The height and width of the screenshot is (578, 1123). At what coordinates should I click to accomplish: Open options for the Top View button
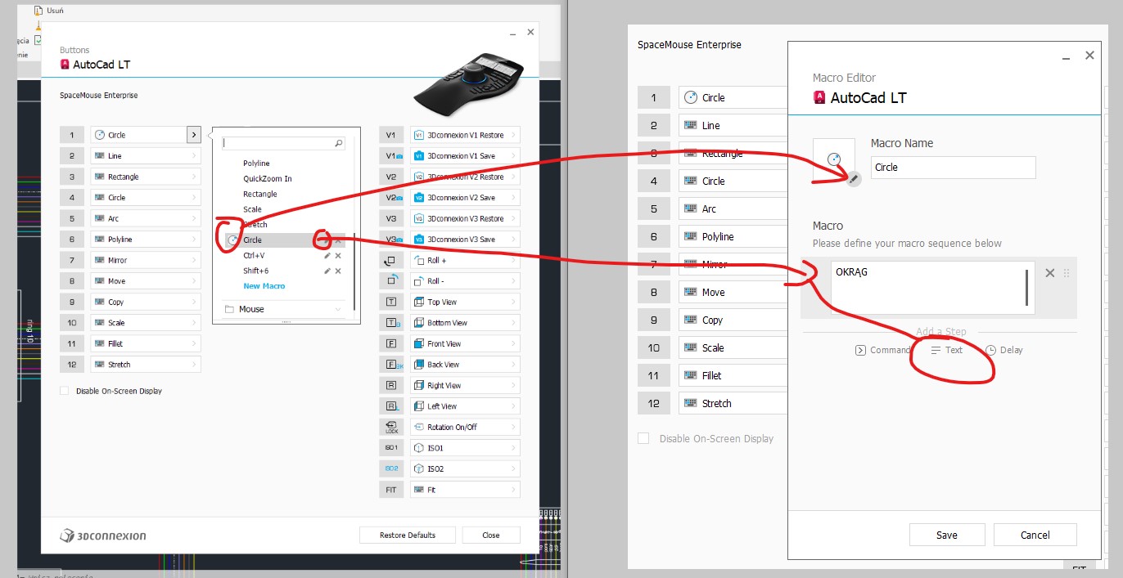point(514,302)
